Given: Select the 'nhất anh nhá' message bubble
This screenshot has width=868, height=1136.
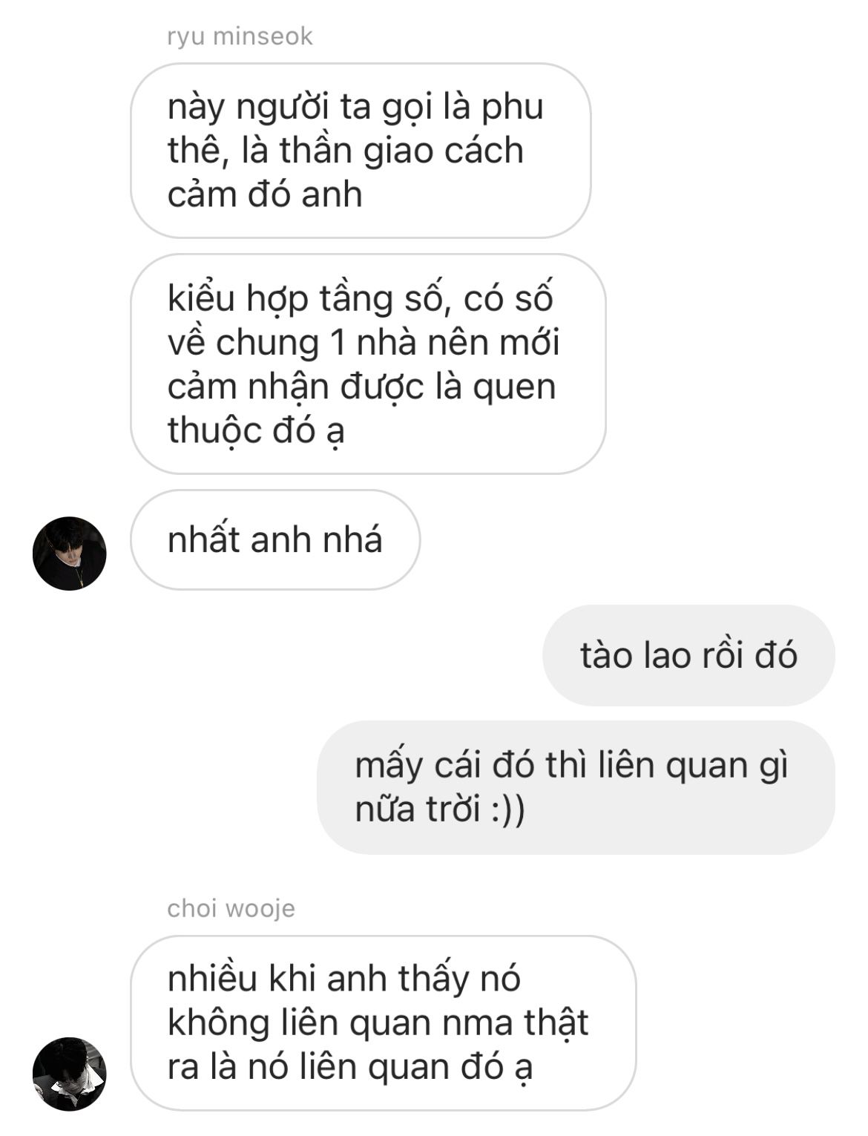Looking at the screenshot, I should [275, 539].
